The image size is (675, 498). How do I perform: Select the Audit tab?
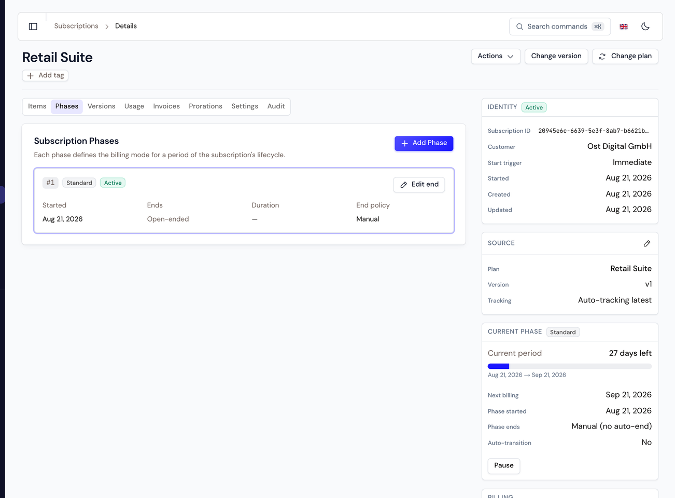pyautogui.click(x=276, y=106)
